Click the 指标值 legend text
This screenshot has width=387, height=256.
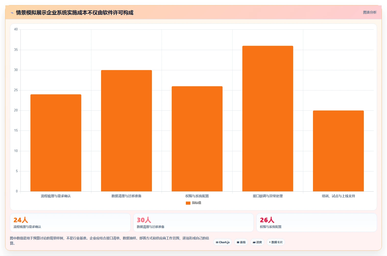(197, 203)
